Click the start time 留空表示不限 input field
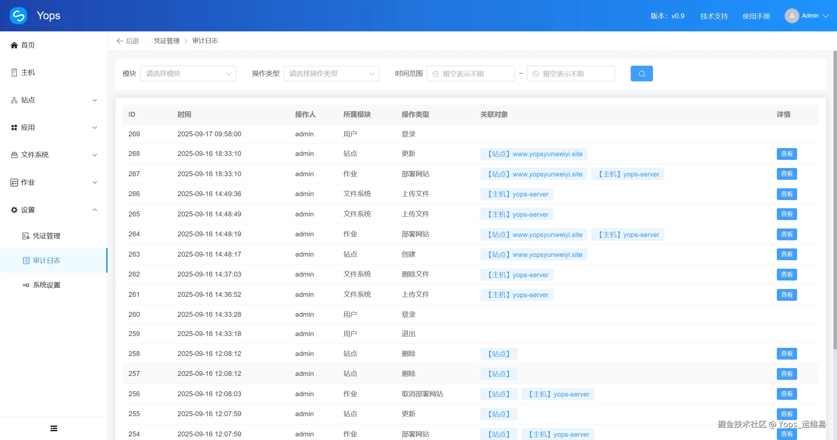Viewport: 837px width, 440px height. 471,73
